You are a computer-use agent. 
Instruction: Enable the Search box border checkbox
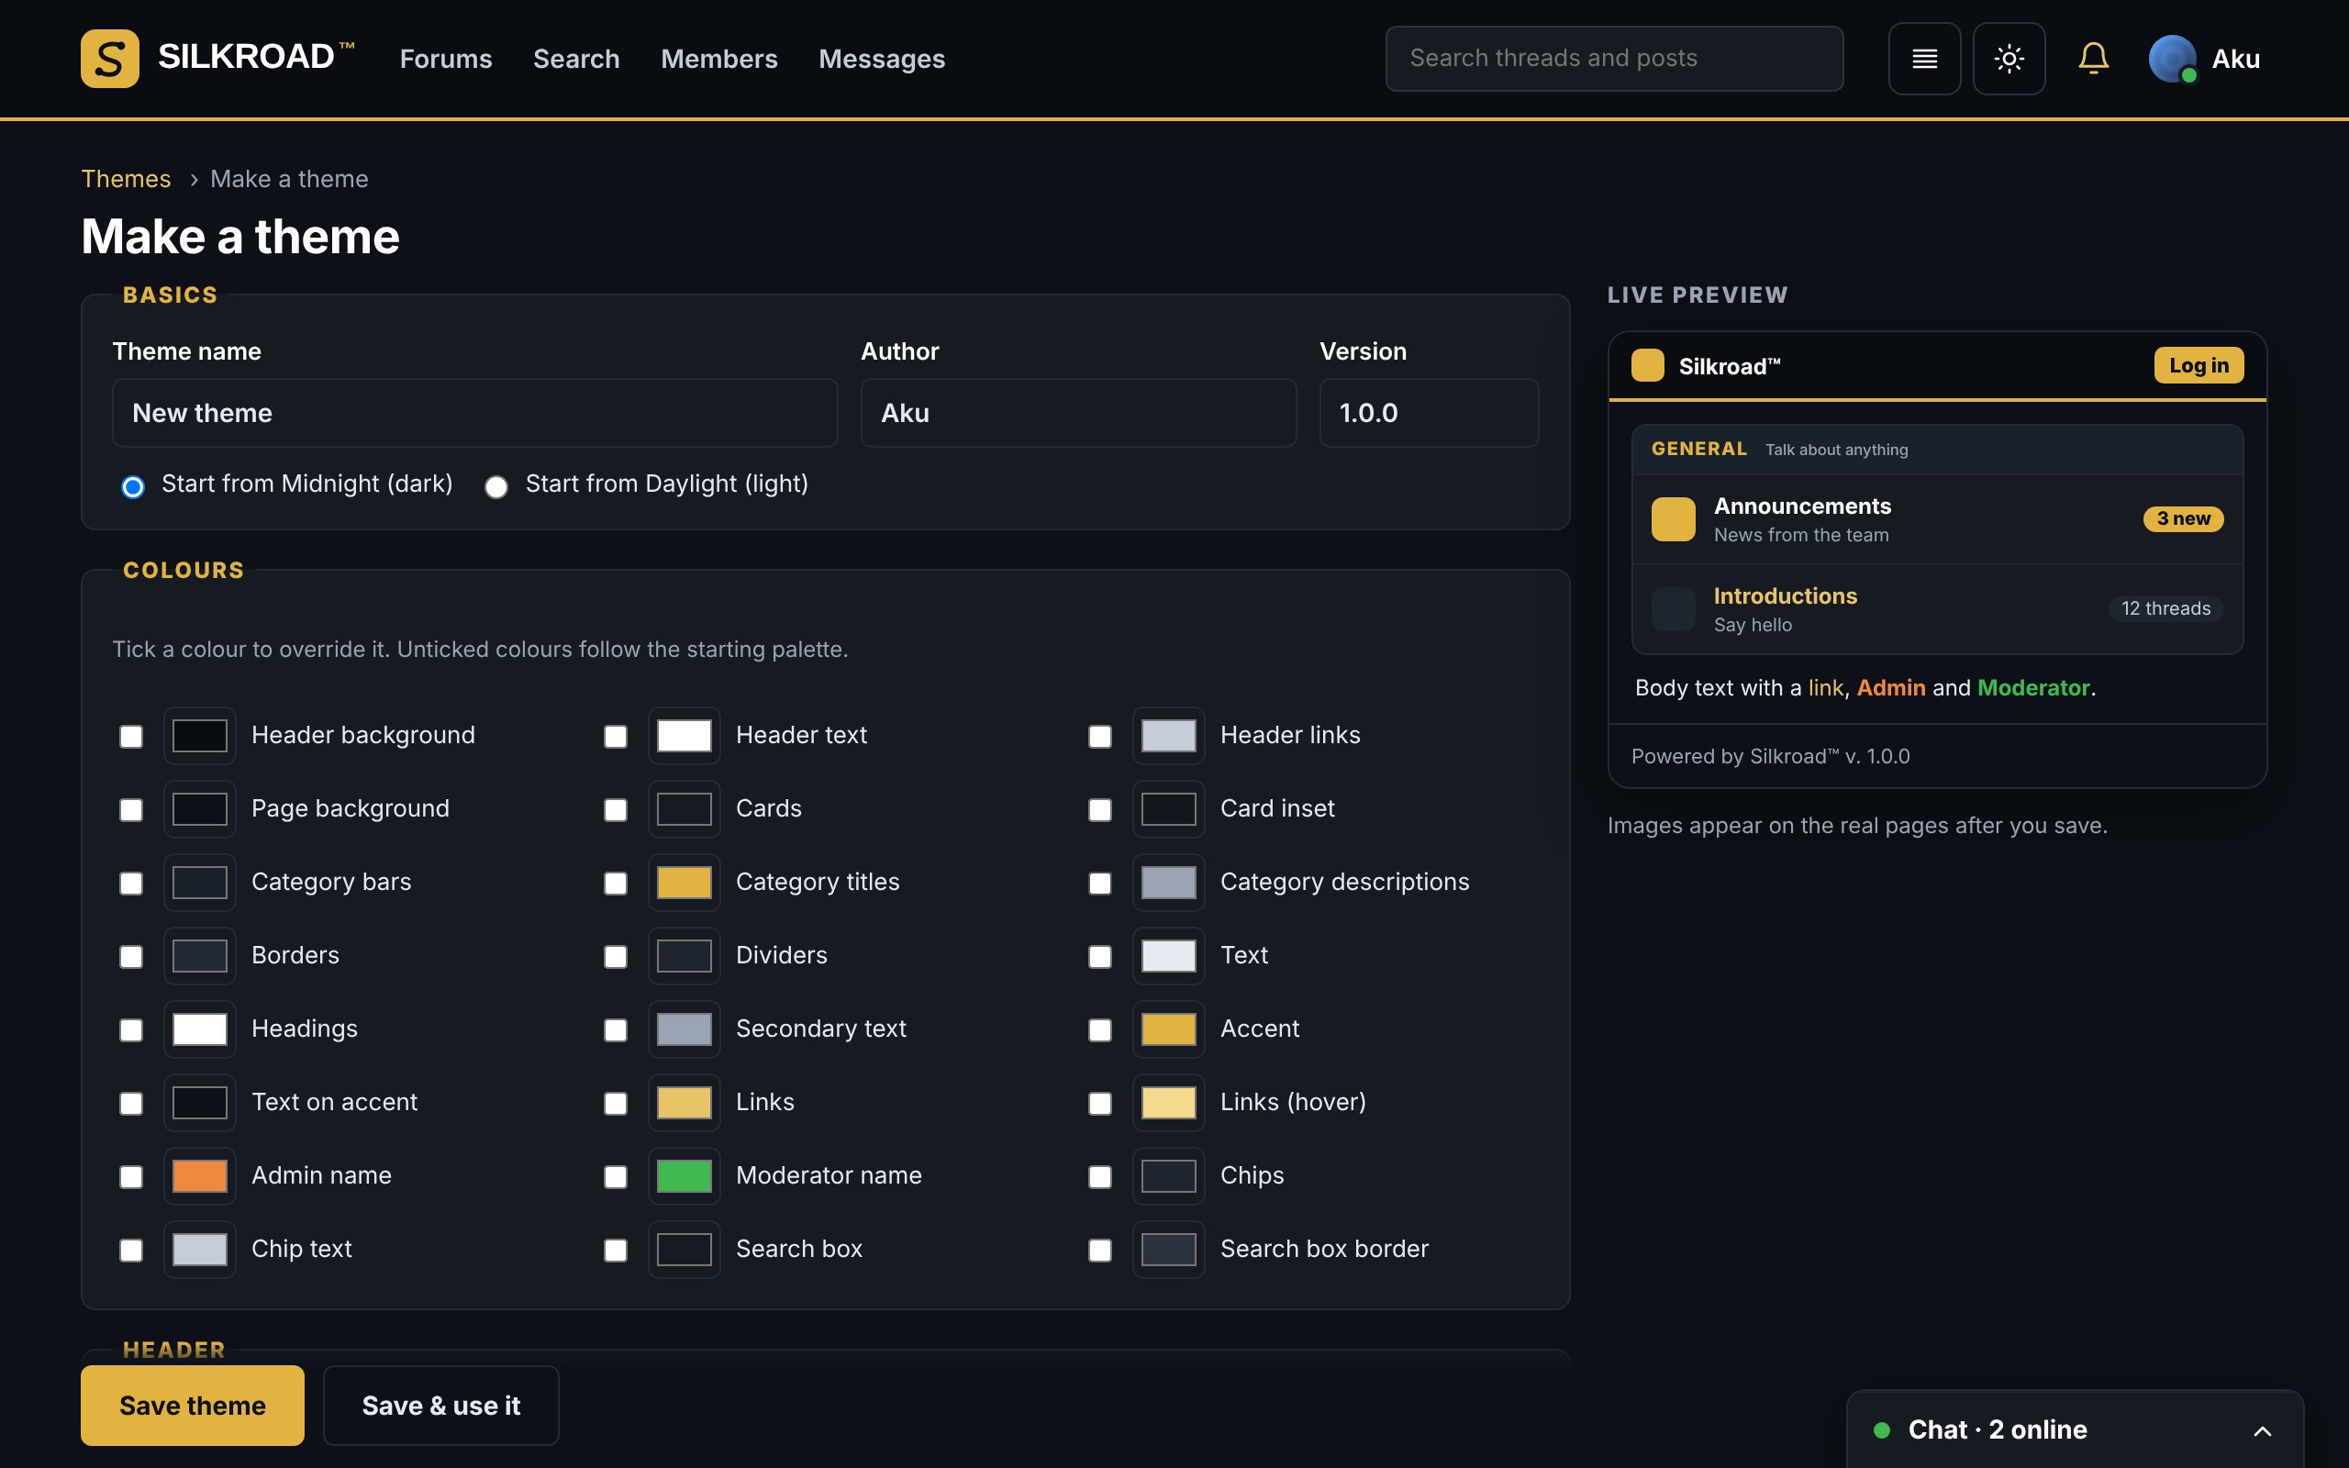1100,1250
